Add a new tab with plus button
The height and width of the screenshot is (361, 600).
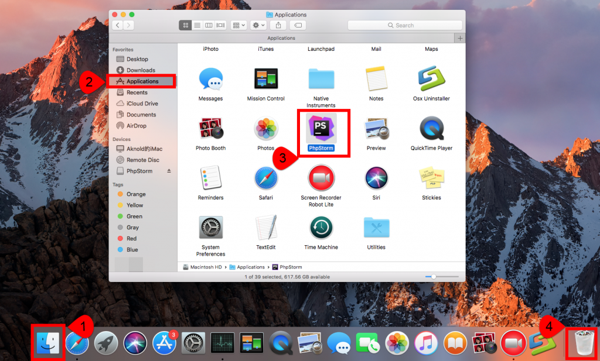[461, 38]
